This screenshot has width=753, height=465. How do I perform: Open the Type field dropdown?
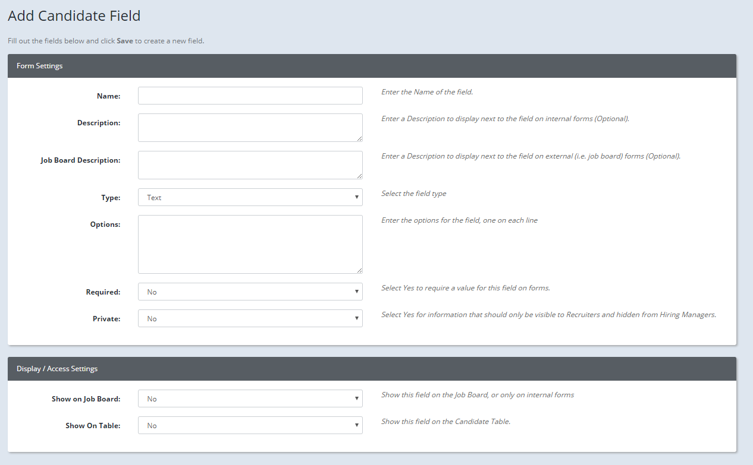(250, 197)
